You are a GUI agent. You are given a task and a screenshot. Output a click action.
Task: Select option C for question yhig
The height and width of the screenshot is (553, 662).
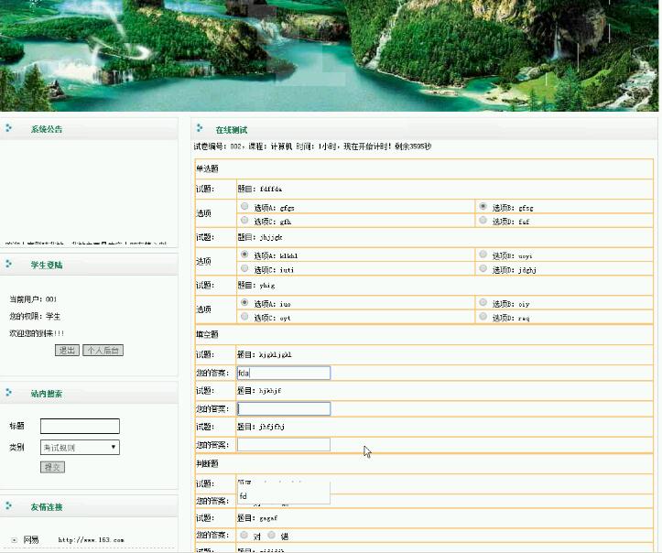click(x=244, y=317)
